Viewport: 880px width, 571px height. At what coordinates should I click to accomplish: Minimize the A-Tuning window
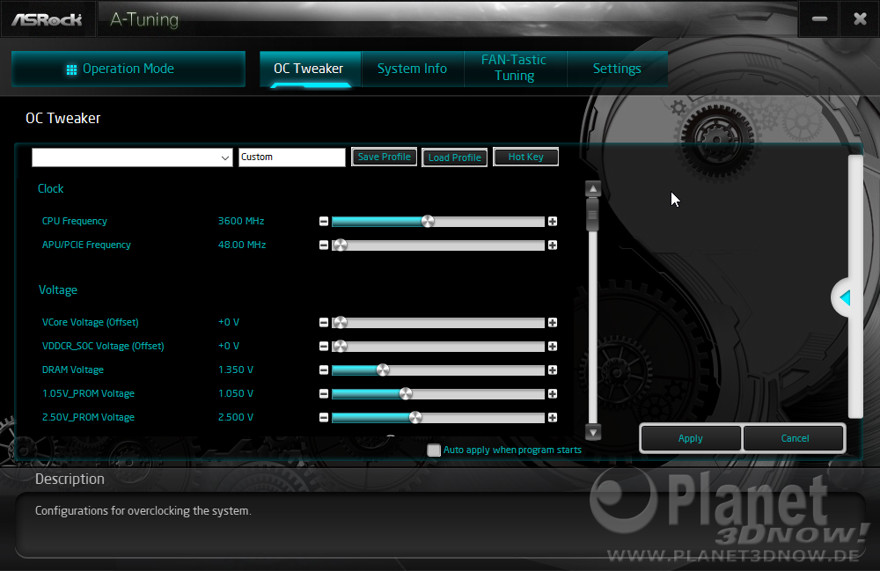pyautogui.click(x=819, y=19)
